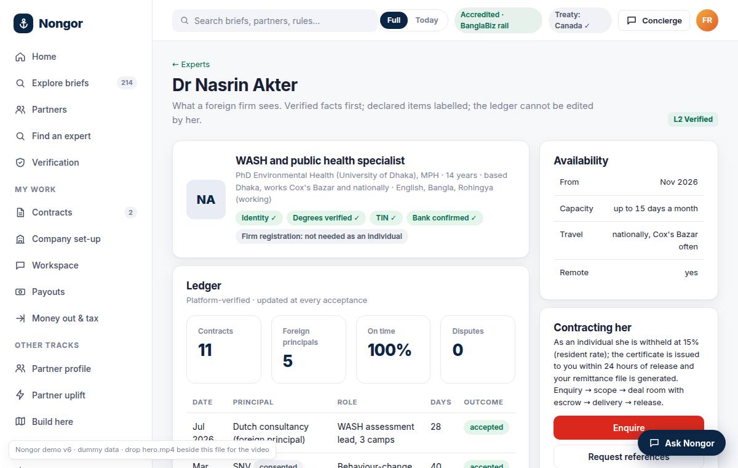This screenshot has width=738, height=468.
Task: Click the Contracts document icon
Action: 20,212
